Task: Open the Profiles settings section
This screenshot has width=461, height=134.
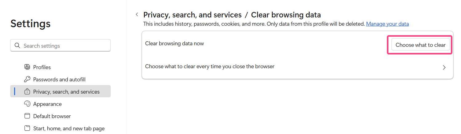Action: click(x=42, y=67)
